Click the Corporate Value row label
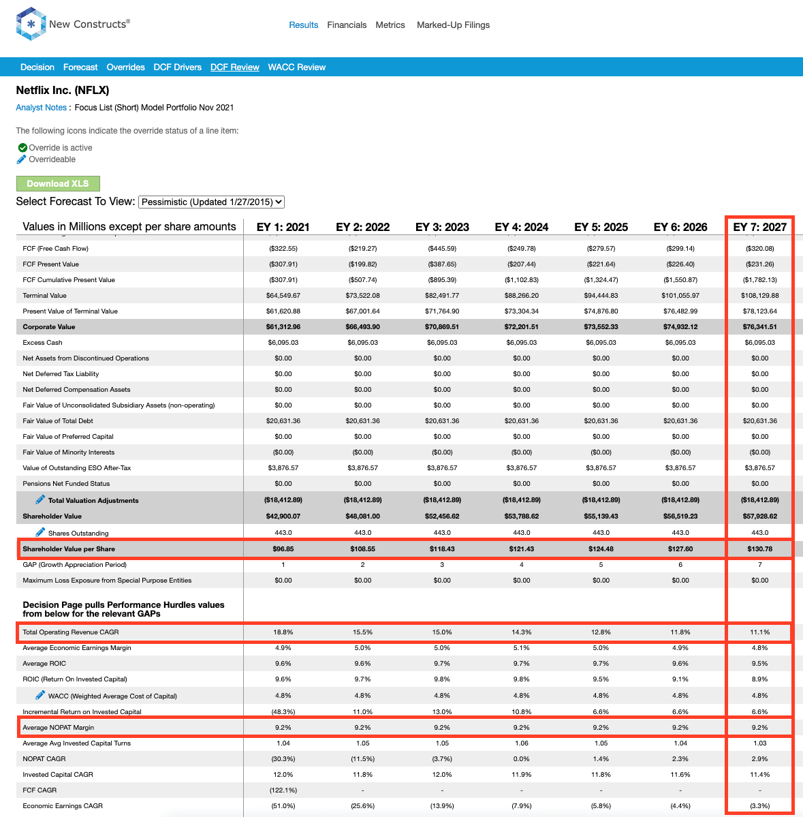The width and height of the screenshot is (803, 817). click(49, 326)
